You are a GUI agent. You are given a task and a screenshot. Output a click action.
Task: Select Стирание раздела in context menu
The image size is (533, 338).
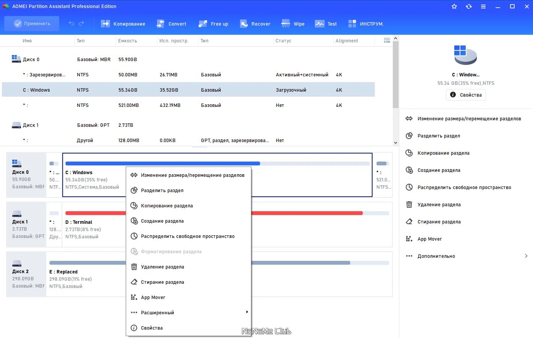pos(188,282)
